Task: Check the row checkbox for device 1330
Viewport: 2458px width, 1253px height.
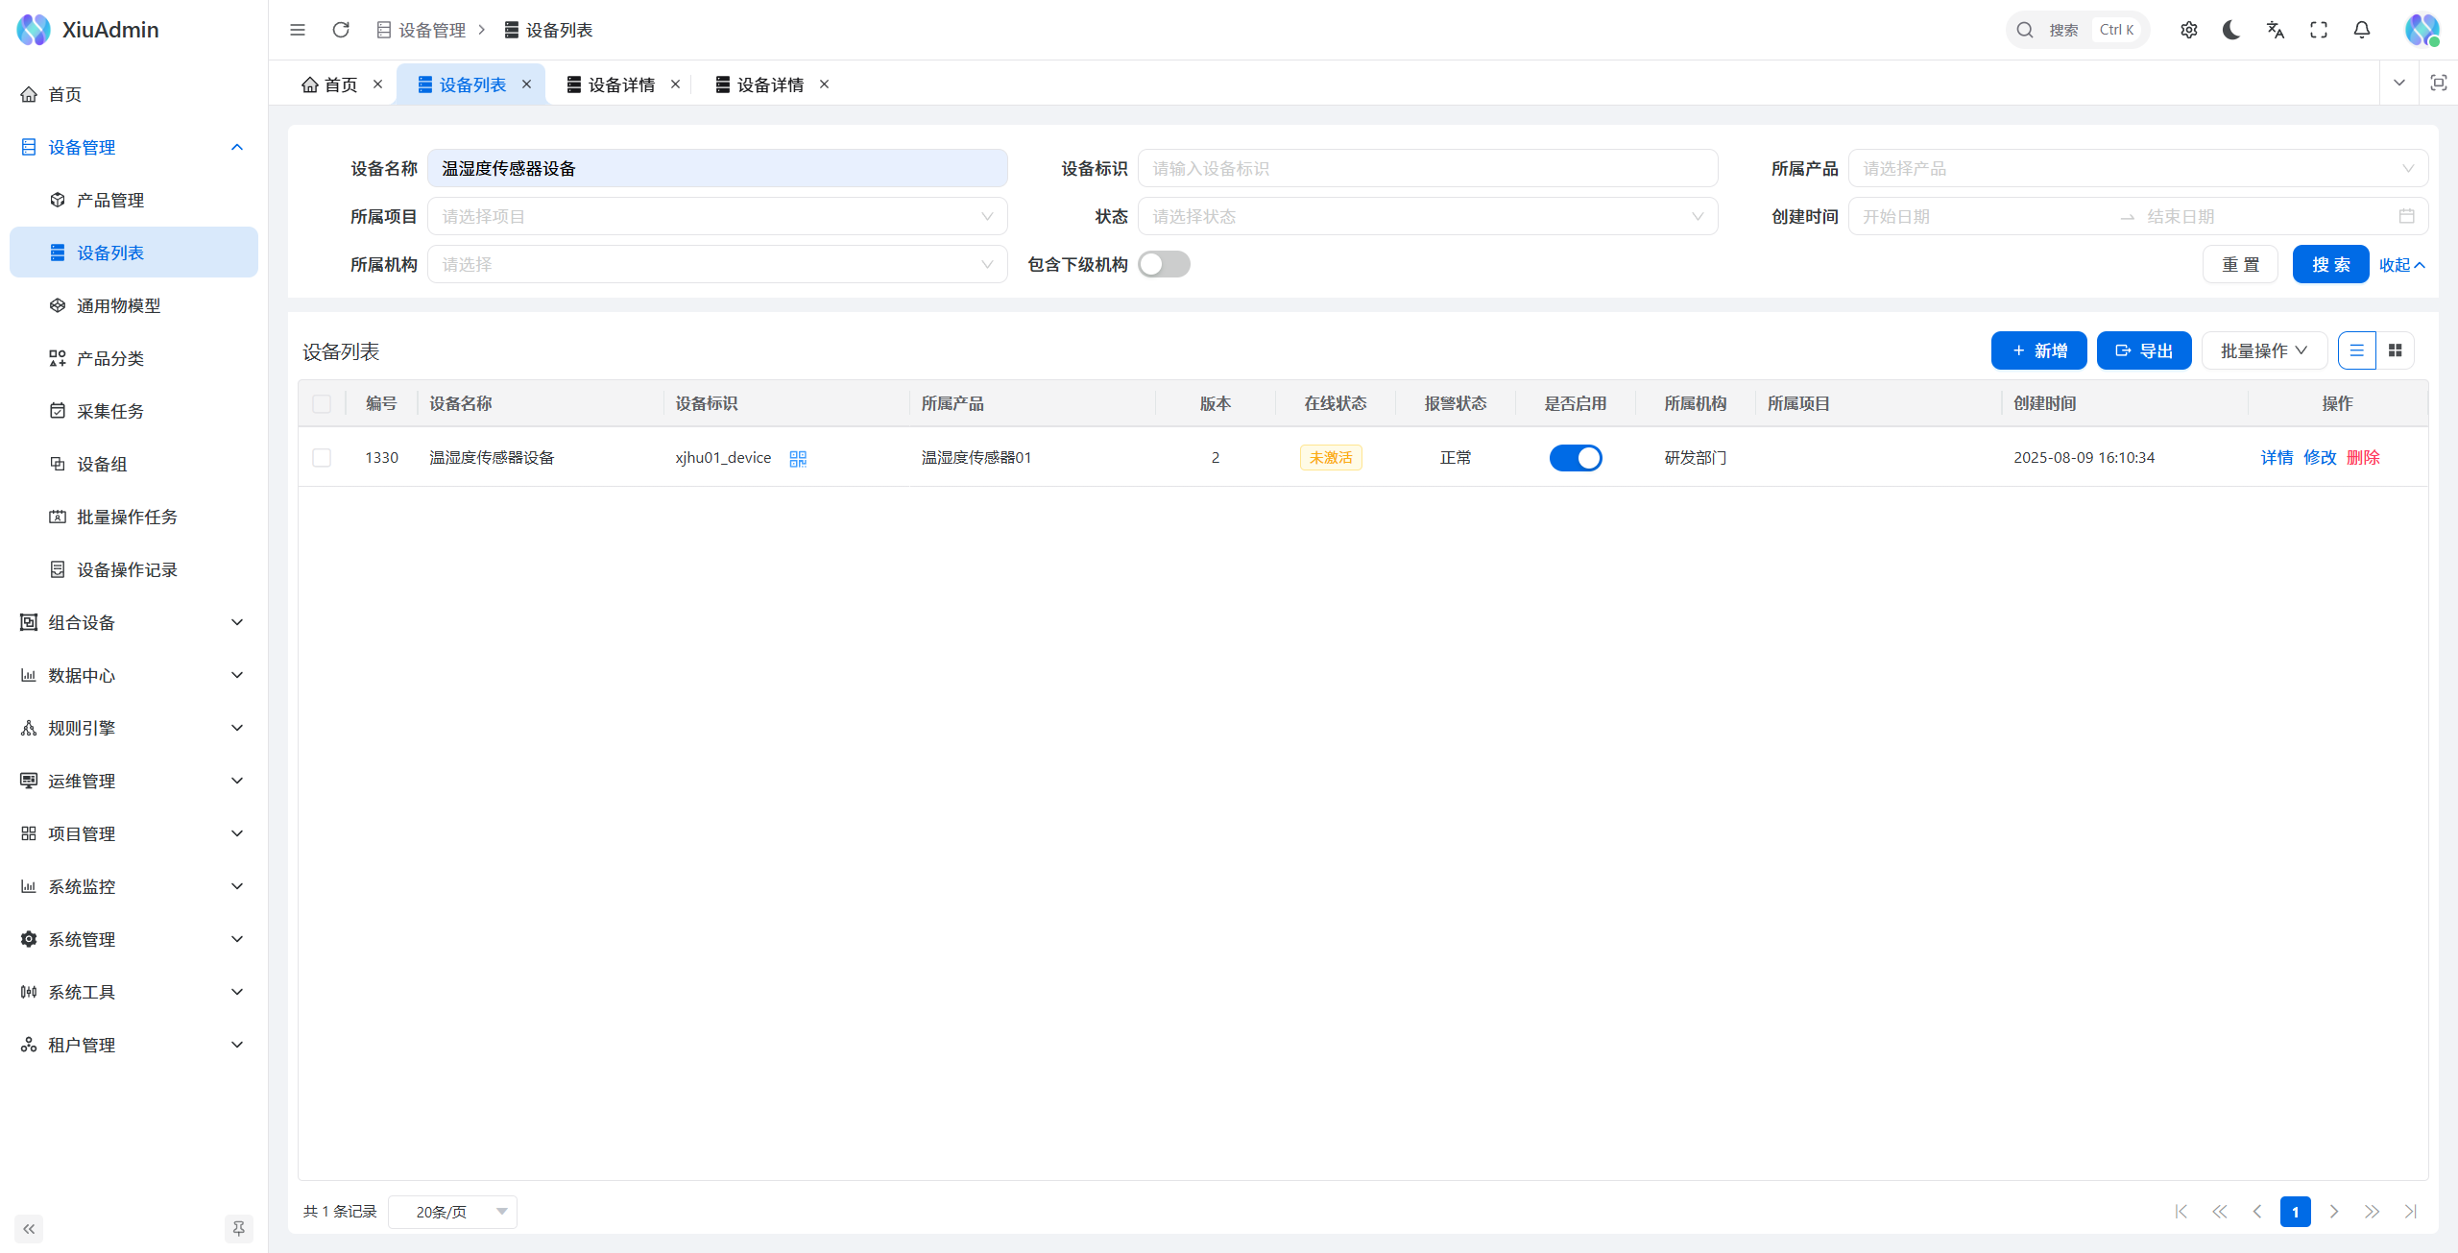Action: [x=322, y=458]
